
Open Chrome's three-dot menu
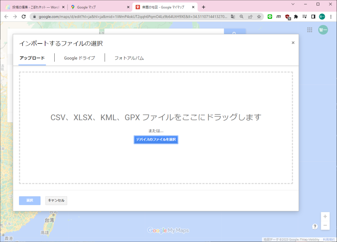[331, 16]
